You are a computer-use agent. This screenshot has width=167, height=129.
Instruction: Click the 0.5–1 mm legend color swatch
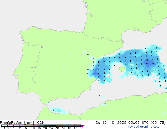click(11, 126)
